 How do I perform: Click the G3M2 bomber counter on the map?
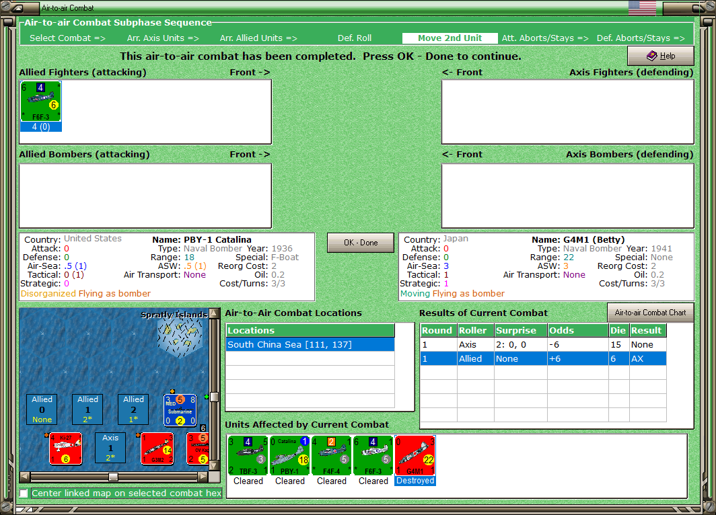tap(157, 449)
